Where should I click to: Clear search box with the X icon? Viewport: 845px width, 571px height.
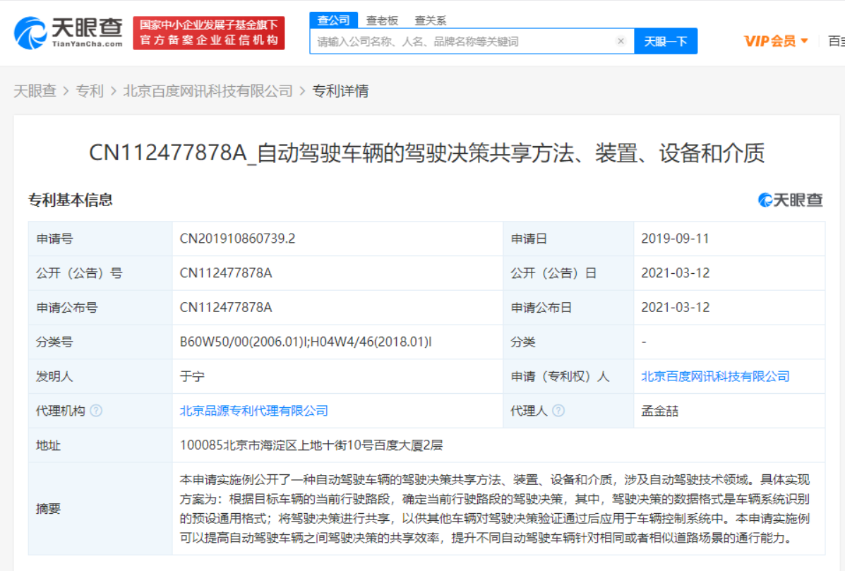[621, 41]
